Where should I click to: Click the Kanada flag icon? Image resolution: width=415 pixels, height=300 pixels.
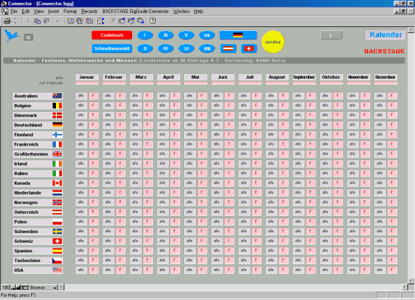pyautogui.click(x=57, y=183)
